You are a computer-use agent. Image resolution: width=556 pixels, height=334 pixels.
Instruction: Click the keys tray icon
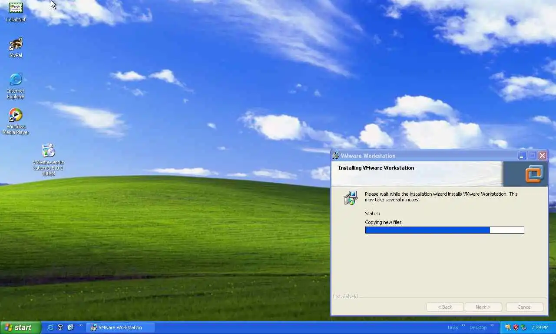click(x=508, y=327)
